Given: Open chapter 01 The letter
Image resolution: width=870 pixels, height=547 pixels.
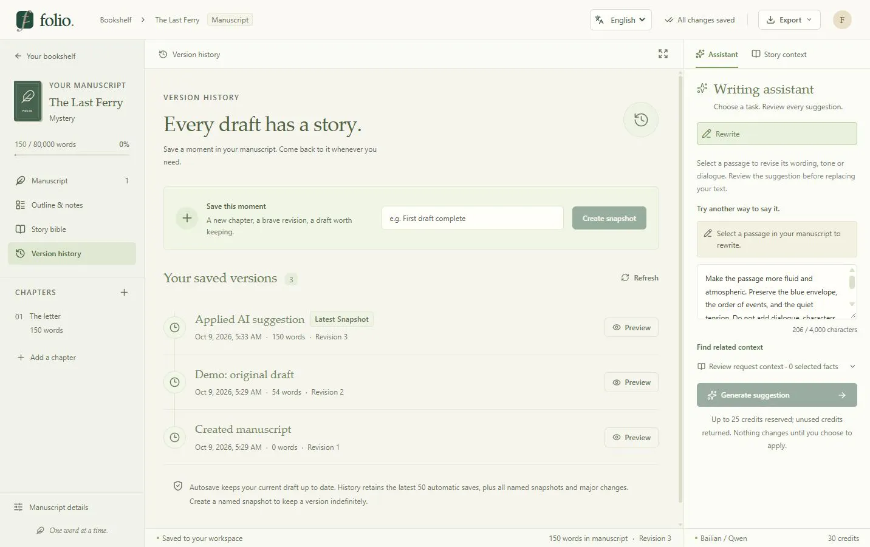Looking at the screenshot, I should (72, 323).
